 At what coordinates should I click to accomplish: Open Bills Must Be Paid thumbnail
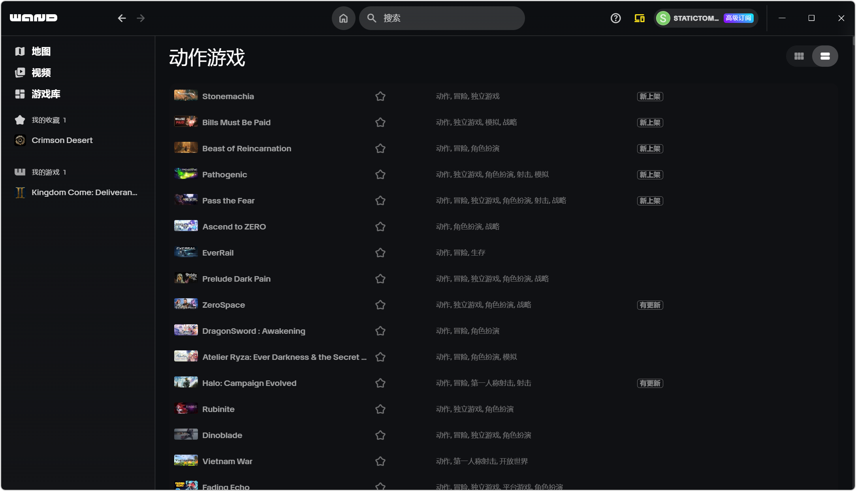[186, 121]
